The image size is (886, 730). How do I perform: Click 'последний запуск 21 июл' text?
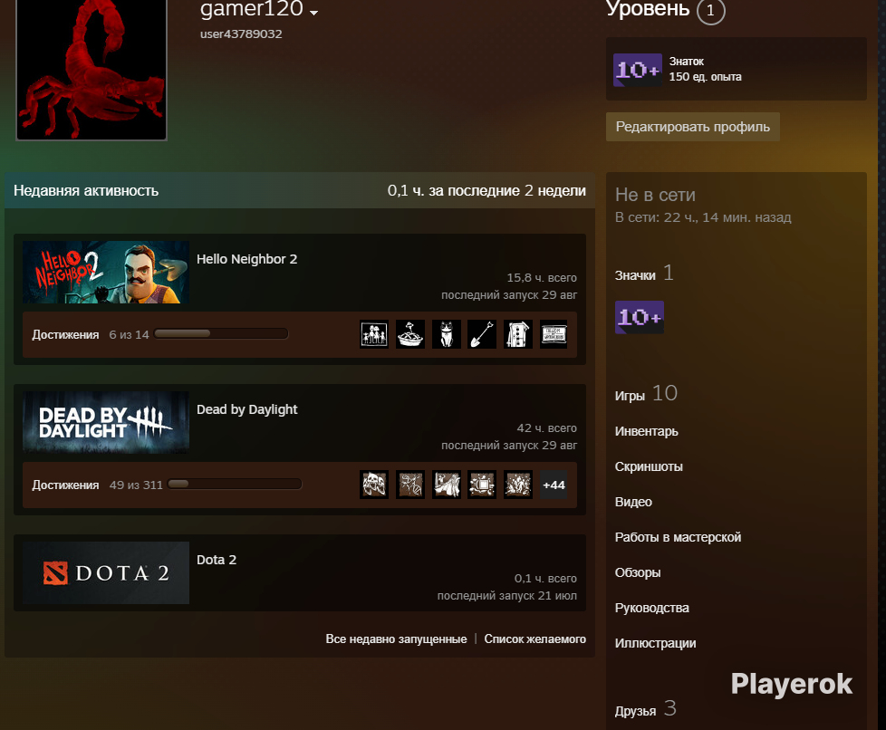click(506, 596)
